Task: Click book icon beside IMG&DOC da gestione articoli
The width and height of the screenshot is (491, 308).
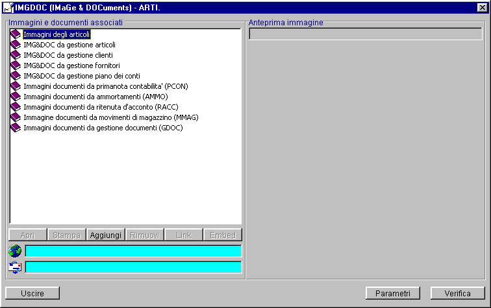Action: (16, 45)
